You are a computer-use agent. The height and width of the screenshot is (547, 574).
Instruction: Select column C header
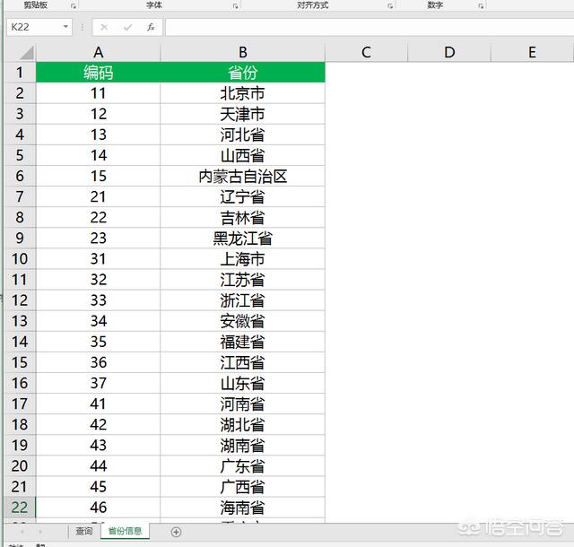pyautogui.click(x=367, y=52)
